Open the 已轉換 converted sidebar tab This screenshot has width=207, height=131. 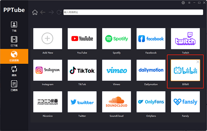14,85
